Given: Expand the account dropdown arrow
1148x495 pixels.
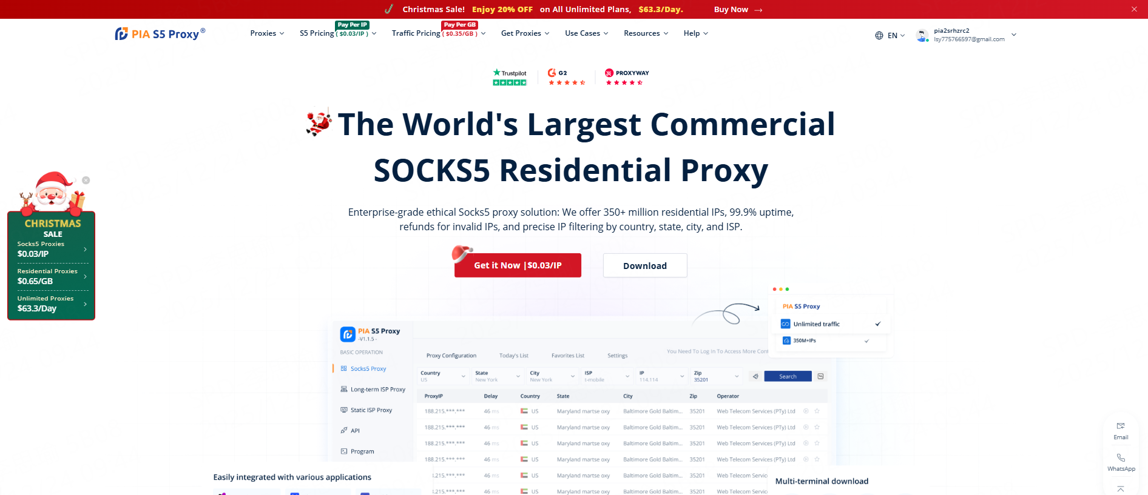Looking at the screenshot, I should [x=1014, y=35].
